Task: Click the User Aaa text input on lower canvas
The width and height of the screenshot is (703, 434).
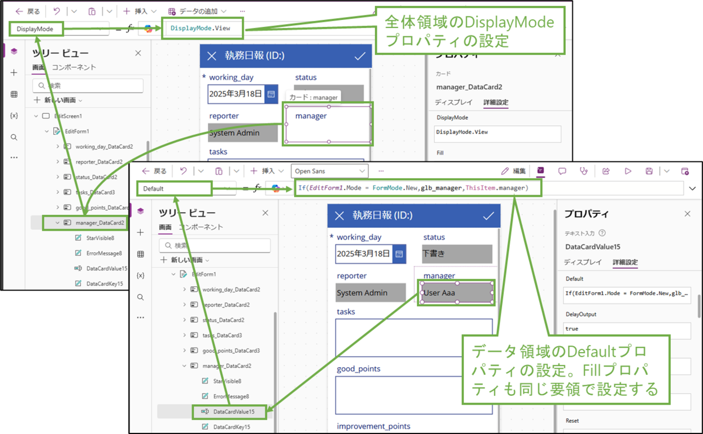Action: click(457, 293)
